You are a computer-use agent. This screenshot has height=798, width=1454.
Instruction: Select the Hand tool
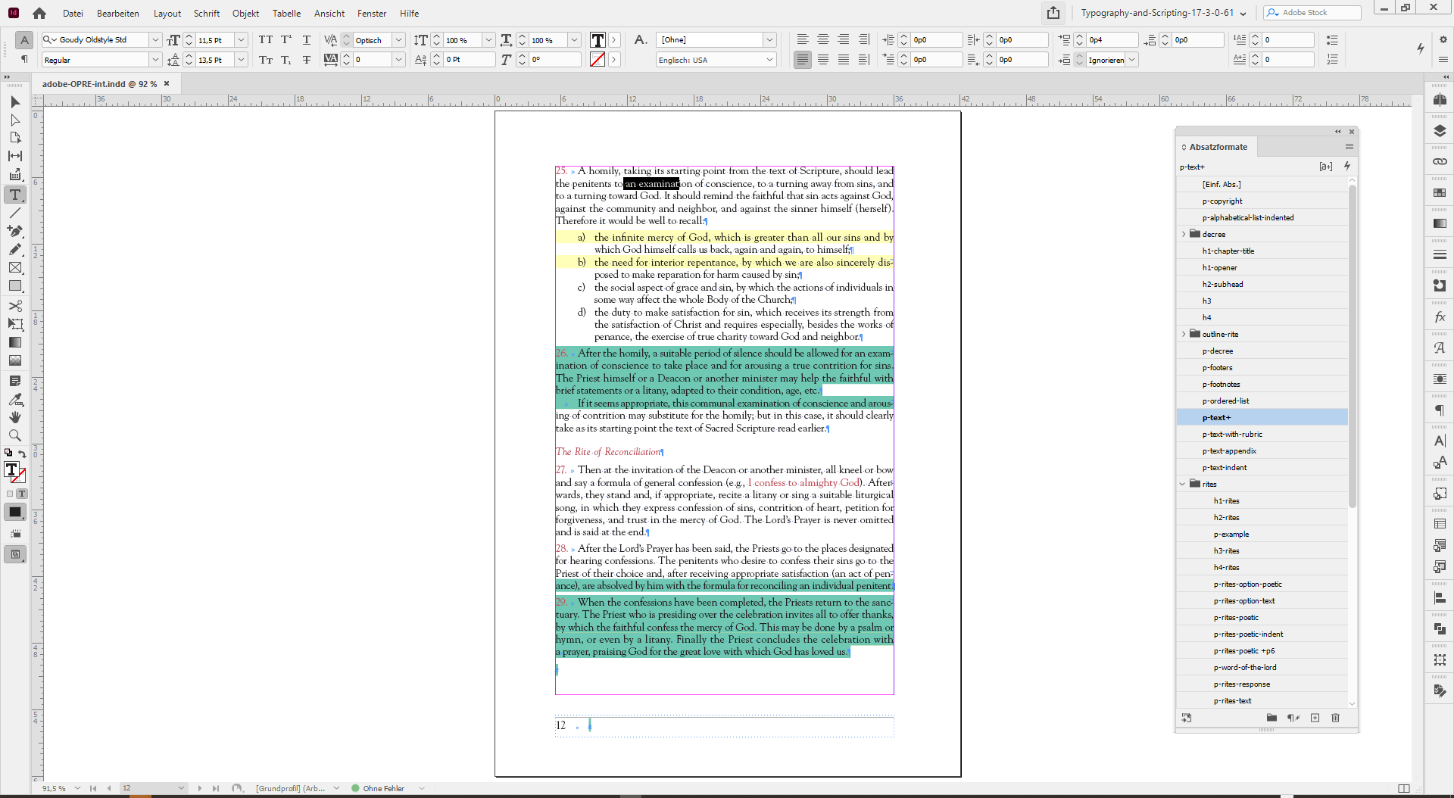pos(14,417)
